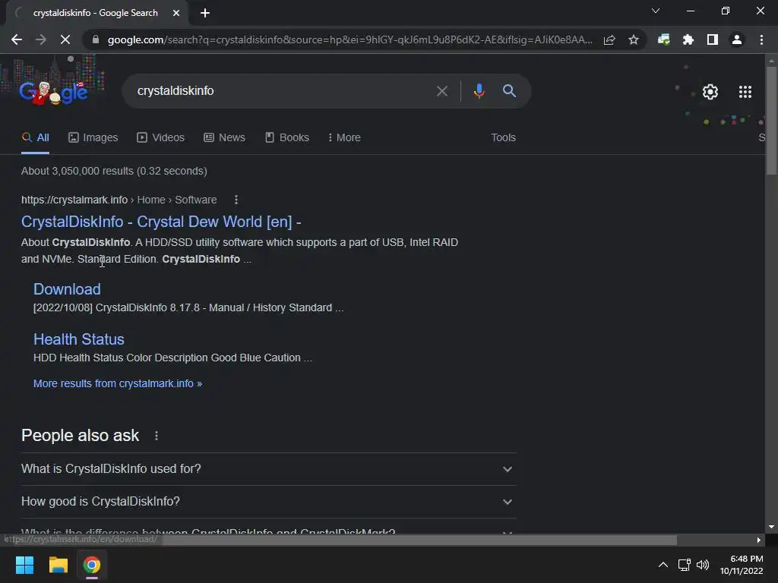Clear the search box text
The height and width of the screenshot is (583, 778).
[441, 91]
